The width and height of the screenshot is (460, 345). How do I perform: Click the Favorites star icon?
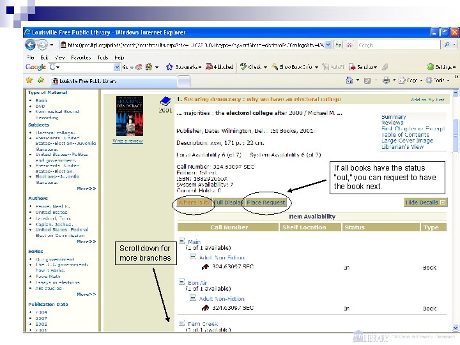pyautogui.click(x=29, y=80)
